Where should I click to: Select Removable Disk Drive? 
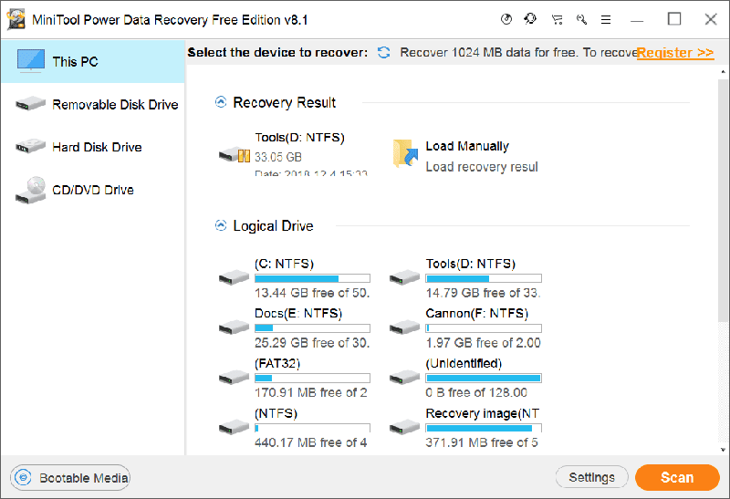click(93, 104)
